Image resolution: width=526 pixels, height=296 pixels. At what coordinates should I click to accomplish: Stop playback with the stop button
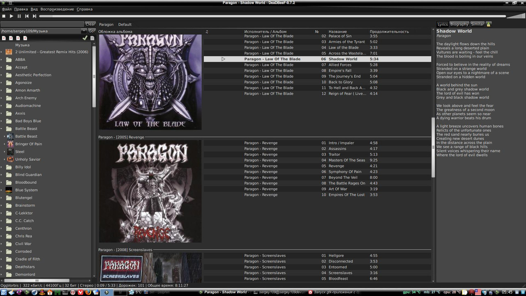click(x=4, y=16)
